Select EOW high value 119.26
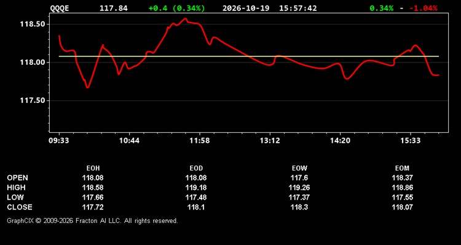Image resolution: width=461 pixels, height=245 pixels. (299, 187)
